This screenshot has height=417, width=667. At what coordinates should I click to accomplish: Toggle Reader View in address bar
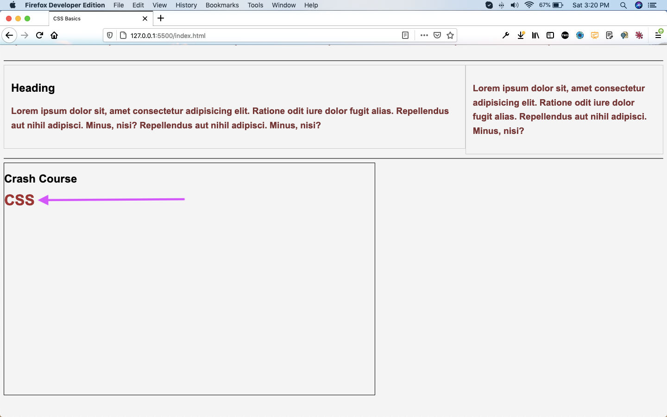click(405, 35)
